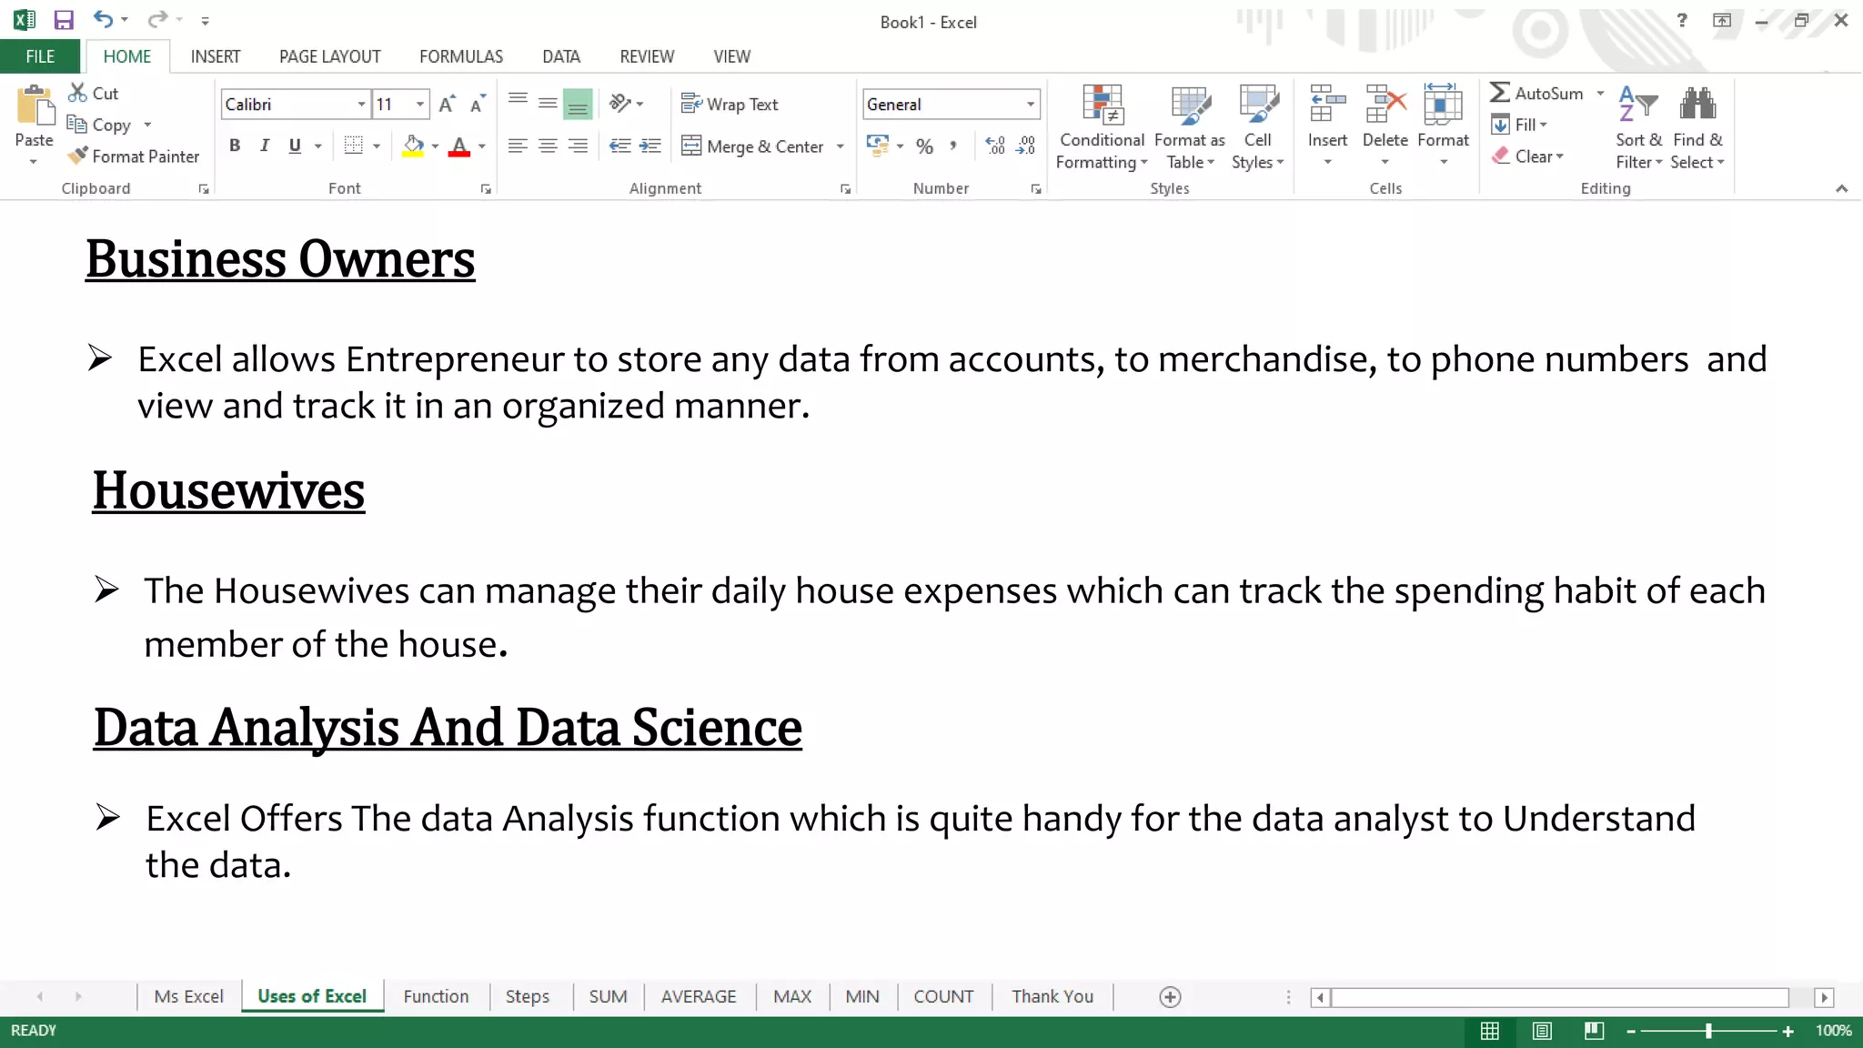Toggle Align Left horizontal alignment
Viewport: 1863px width, 1048px height.
518,146
